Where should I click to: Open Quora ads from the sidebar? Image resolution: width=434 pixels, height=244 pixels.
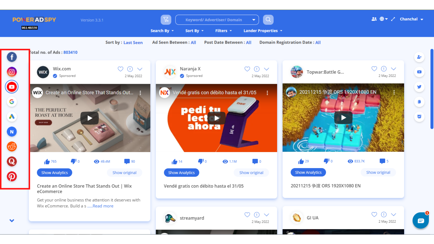[x=12, y=162]
